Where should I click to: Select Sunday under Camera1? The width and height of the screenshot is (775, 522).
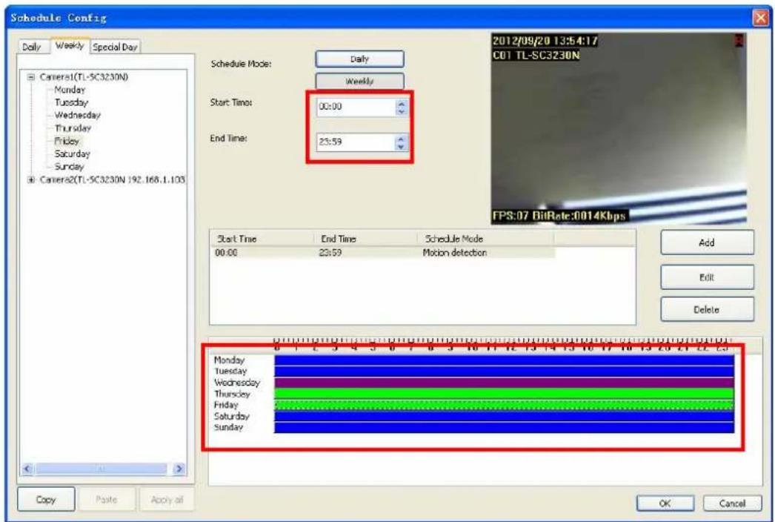(69, 167)
